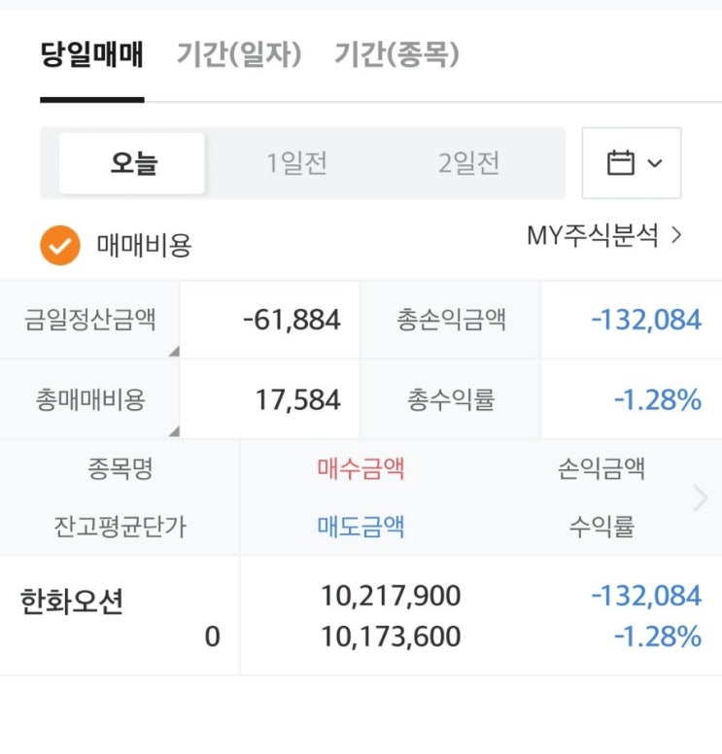Switch the period to 2일전
The image size is (722, 754).
pos(468,163)
